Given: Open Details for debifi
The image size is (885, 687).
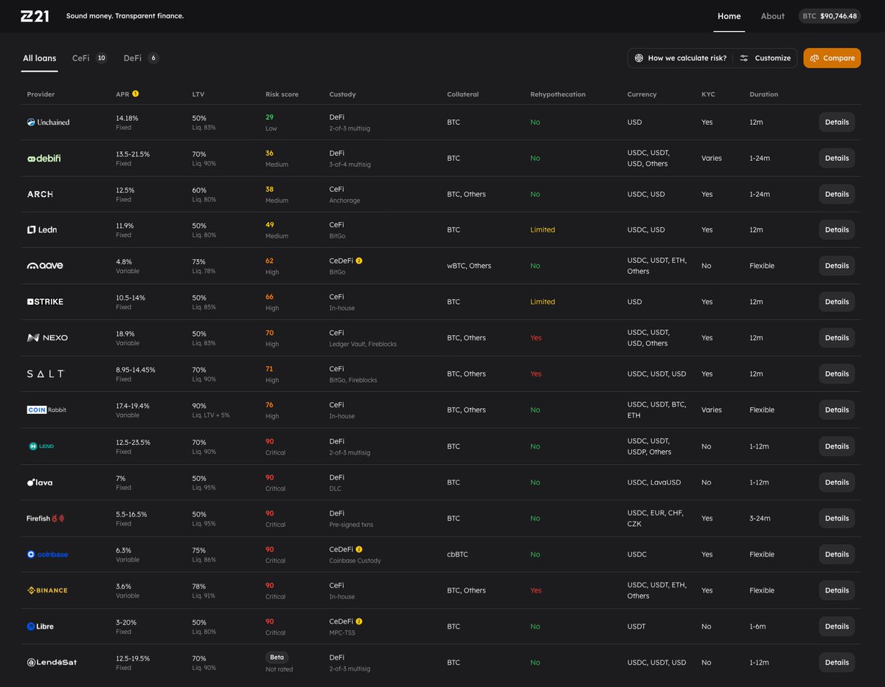Looking at the screenshot, I should pos(837,158).
